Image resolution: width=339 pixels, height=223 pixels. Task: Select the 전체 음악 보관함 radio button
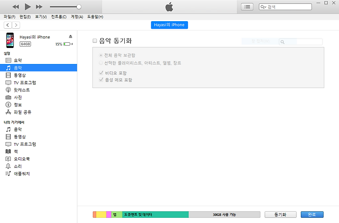[101, 56]
